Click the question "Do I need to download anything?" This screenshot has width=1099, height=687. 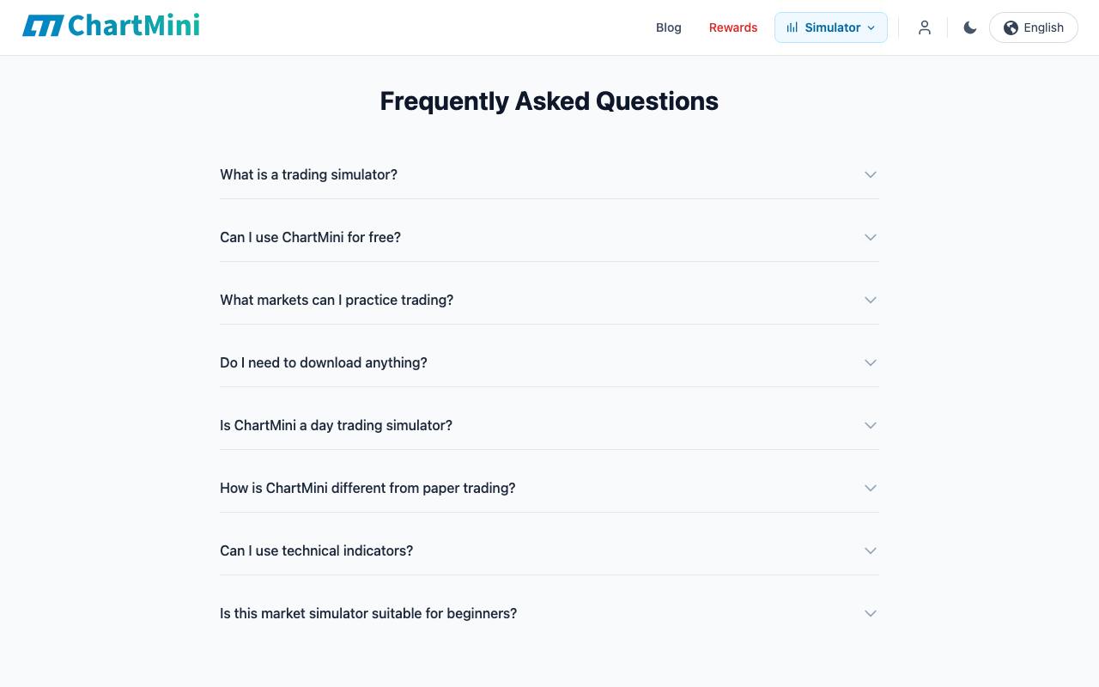coord(324,362)
